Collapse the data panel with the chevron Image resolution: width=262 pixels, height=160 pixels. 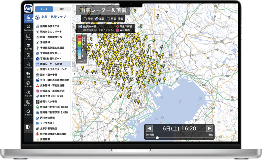point(74,74)
